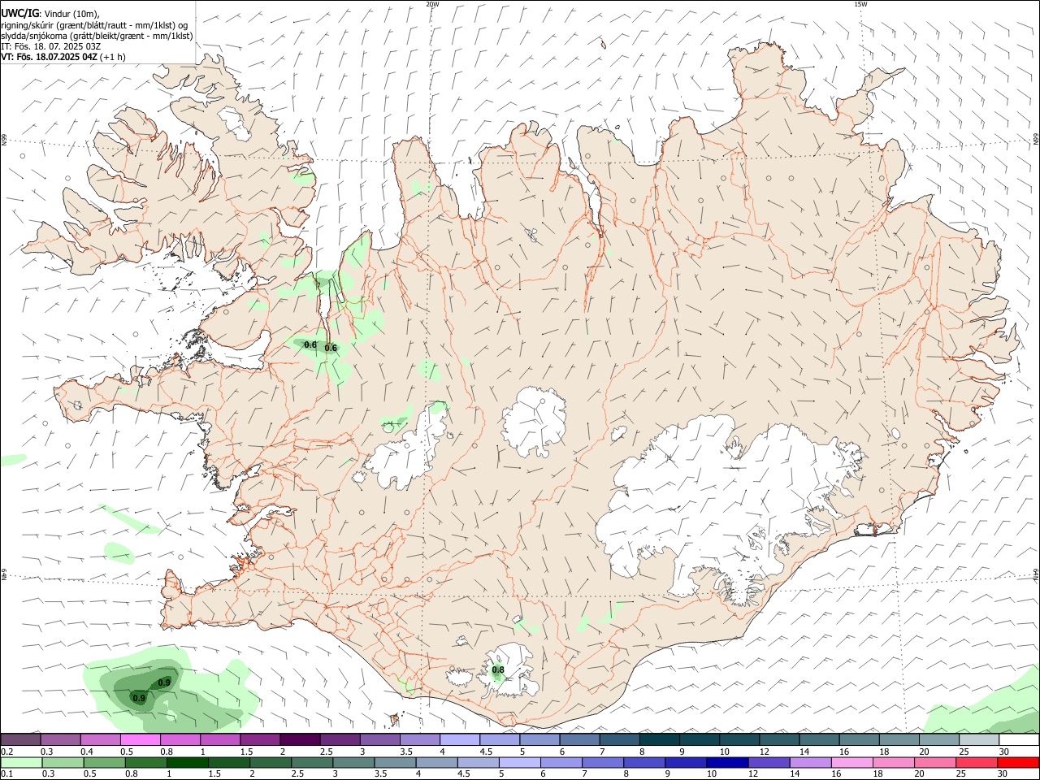This screenshot has width=1040, height=780.
Task: Select the lower-row green swatch starting at 0.5
Action: [x=104, y=762]
